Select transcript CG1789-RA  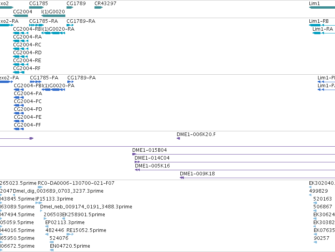(70, 25)
